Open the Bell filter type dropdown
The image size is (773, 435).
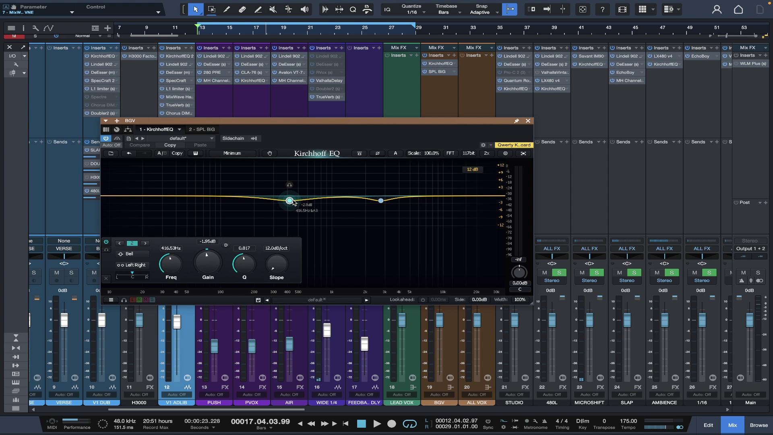pyautogui.click(x=132, y=254)
